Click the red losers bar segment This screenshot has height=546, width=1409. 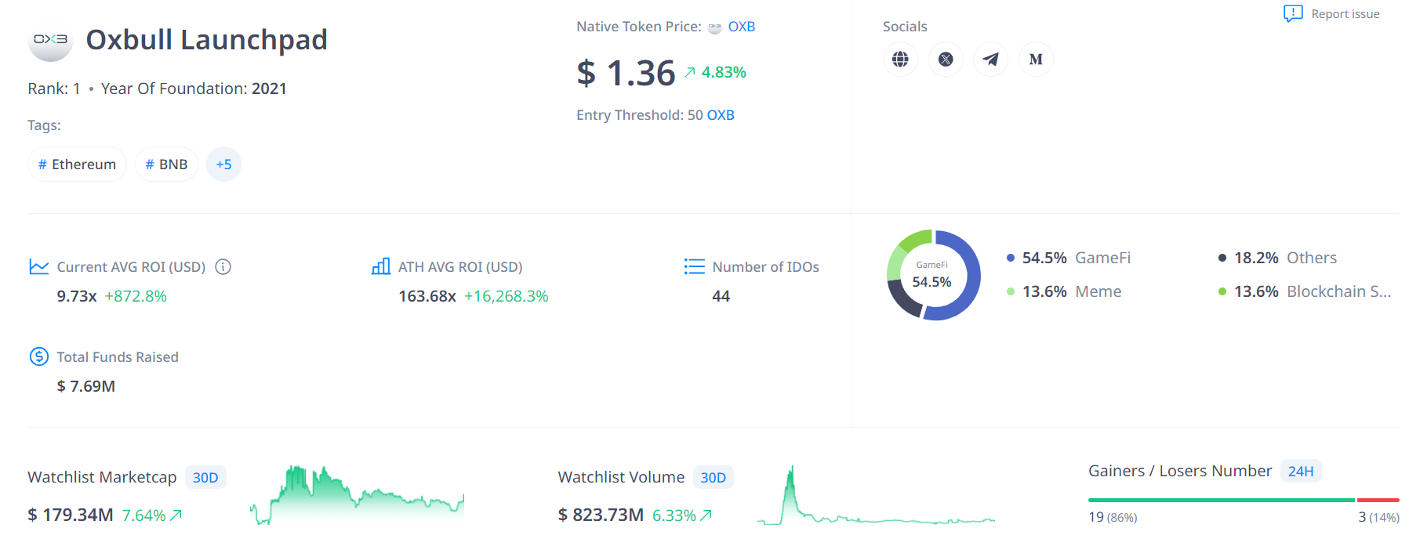point(1378,500)
